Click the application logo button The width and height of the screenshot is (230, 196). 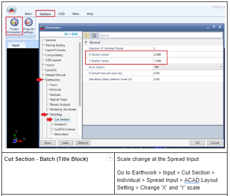(x=12, y=10)
